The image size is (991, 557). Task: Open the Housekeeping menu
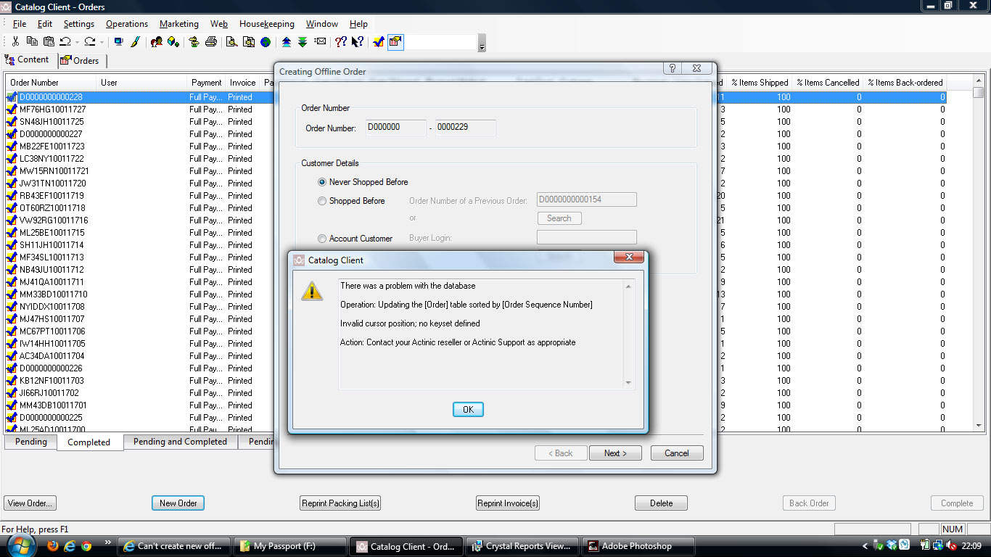(266, 24)
